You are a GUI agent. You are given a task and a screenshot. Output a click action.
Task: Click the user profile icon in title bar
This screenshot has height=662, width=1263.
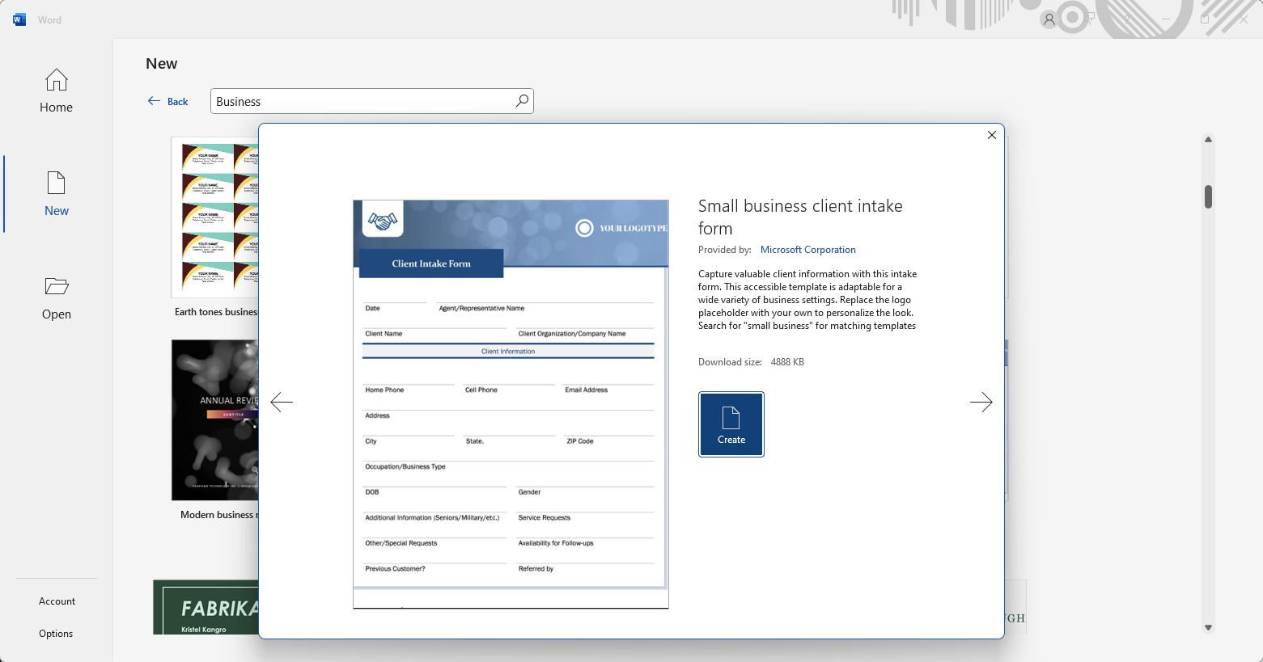[x=1049, y=19]
